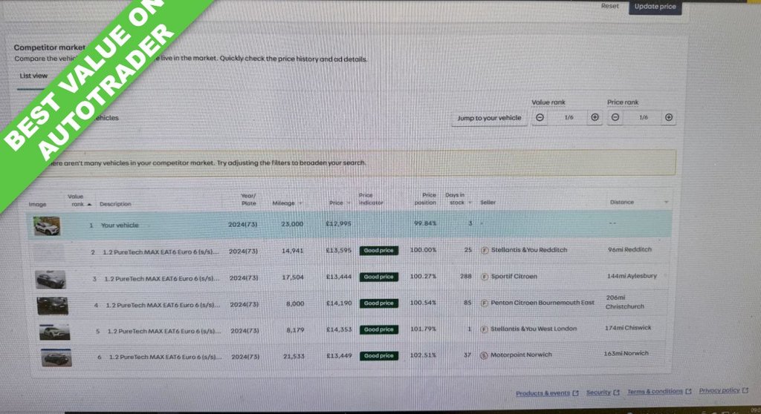Open the Privacy policy link
This screenshot has height=414, width=761.
(x=719, y=390)
